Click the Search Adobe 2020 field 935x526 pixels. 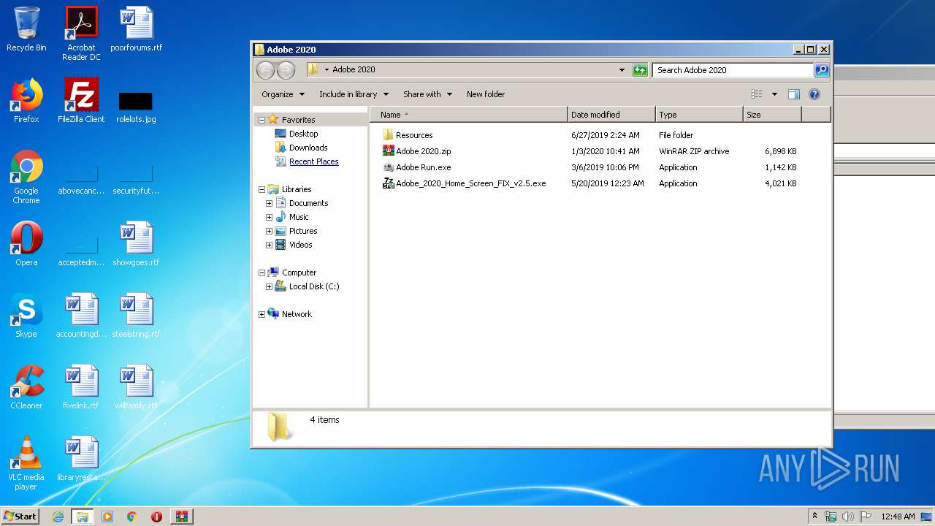[x=733, y=70]
